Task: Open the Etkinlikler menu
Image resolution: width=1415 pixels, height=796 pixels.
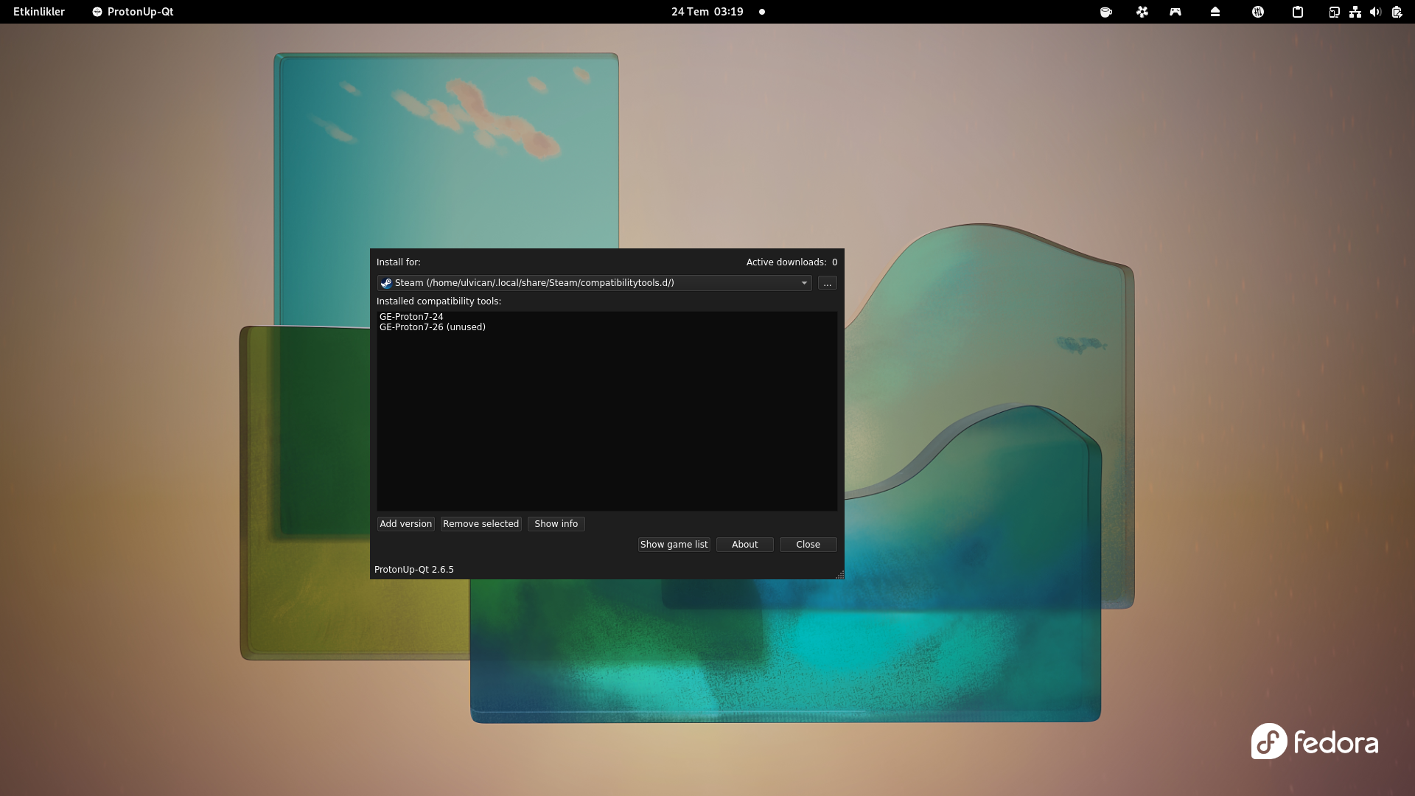Action: 39,11
